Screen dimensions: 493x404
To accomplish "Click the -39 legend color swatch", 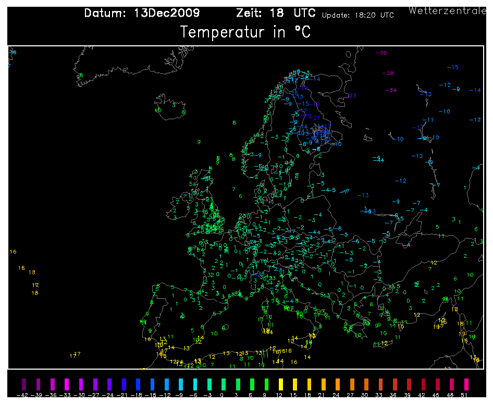I will (x=38, y=384).
